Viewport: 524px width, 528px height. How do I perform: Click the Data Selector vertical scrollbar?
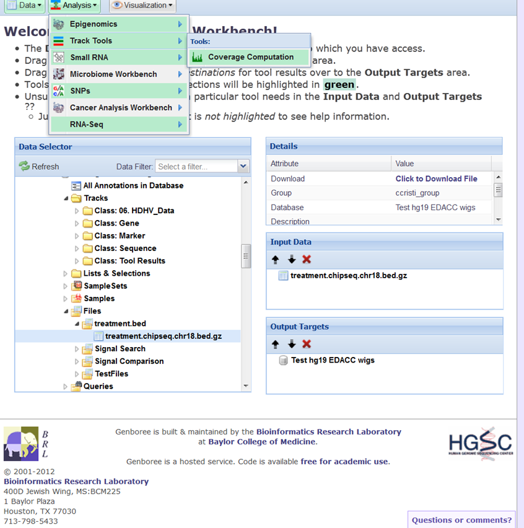pyautogui.click(x=246, y=255)
